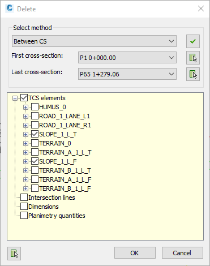The width and height of the screenshot is (210, 266).
Task: Collapse the TCS elements tree node
Action: point(15,98)
